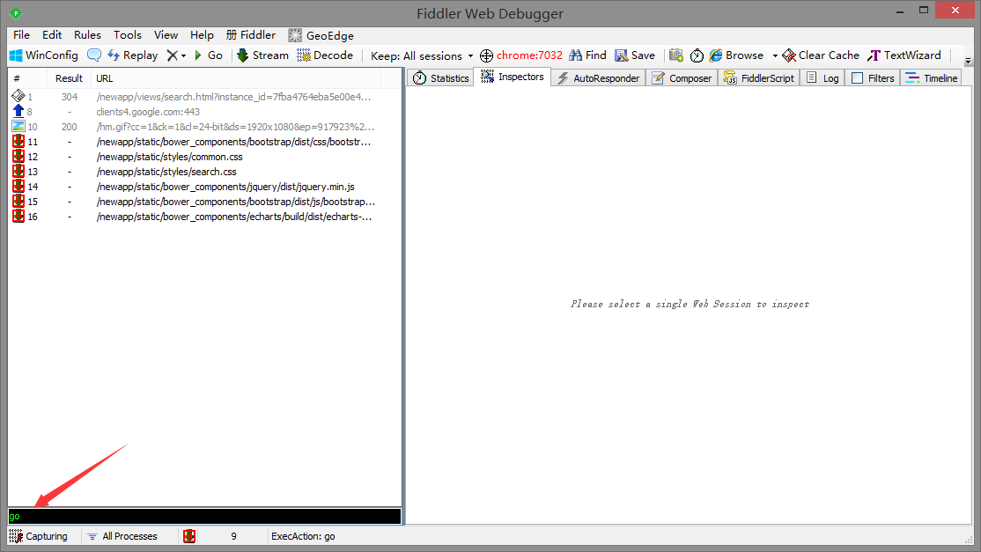Click the ExecAction: go status text
981x552 pixels.
tap(303, 536)
